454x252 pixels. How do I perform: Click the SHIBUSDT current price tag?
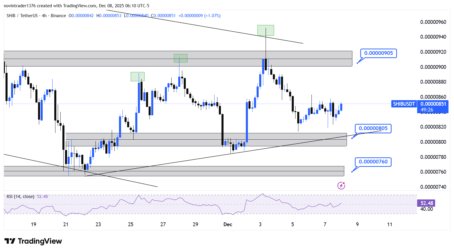pos(404,104)
